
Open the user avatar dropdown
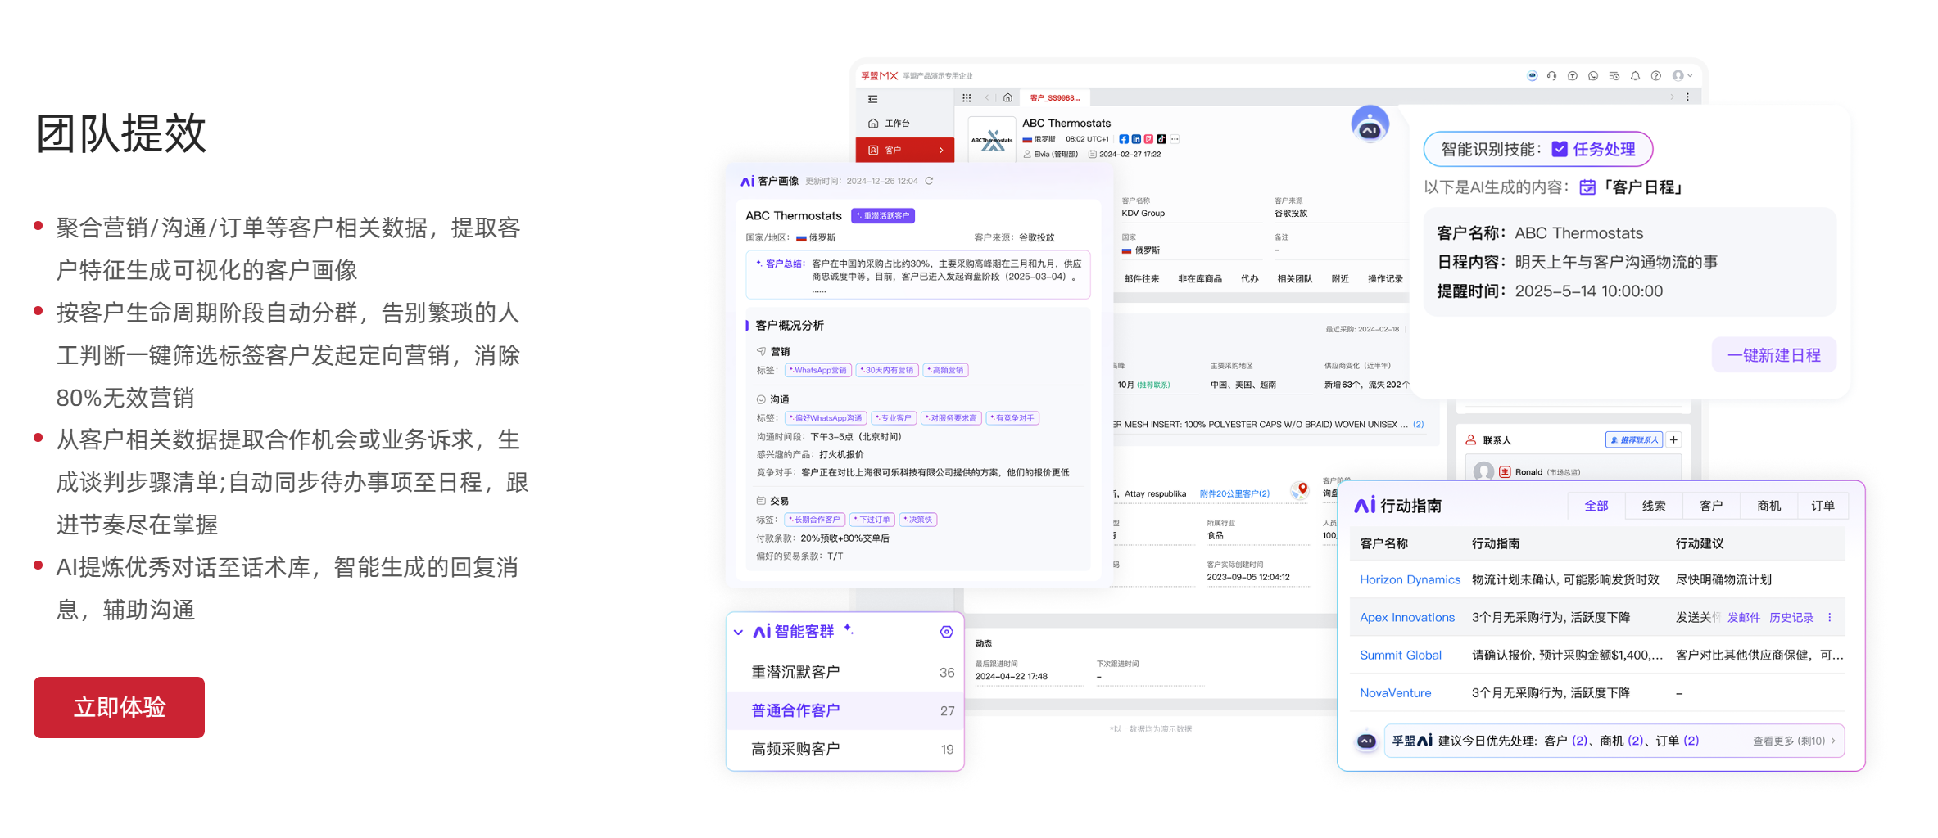click(x=1682, y=76)
